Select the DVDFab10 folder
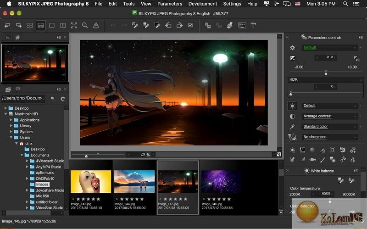The image size is (367, 229). tap(45, 179)
